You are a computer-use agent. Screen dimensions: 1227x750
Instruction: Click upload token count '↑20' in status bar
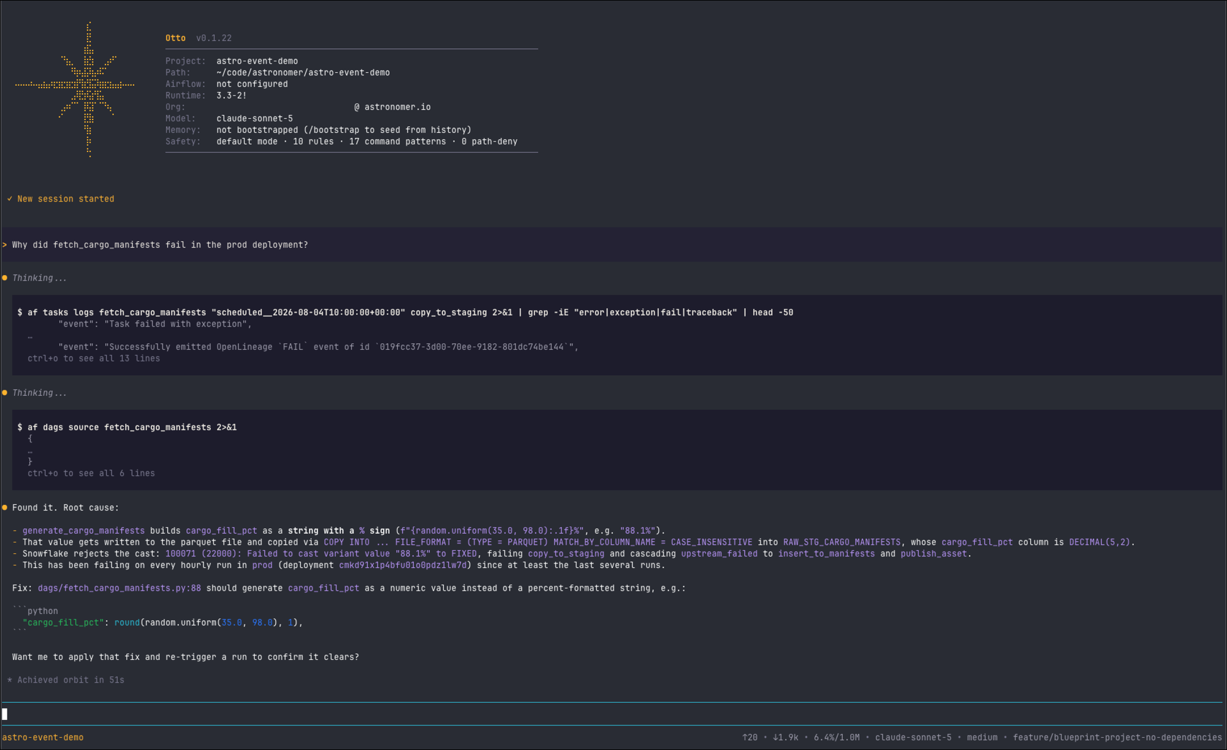(750, 738)
